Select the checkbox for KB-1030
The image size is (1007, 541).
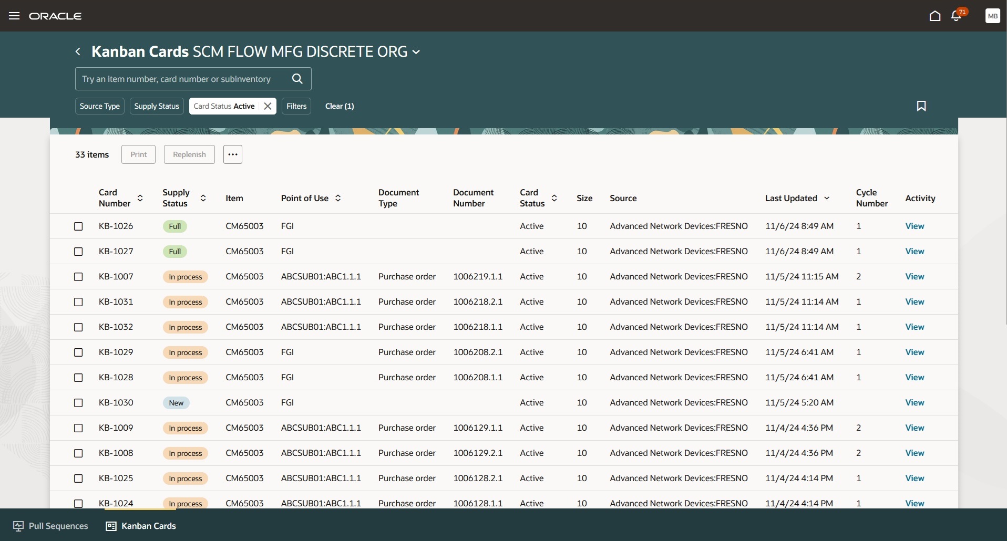coord(78,403)
